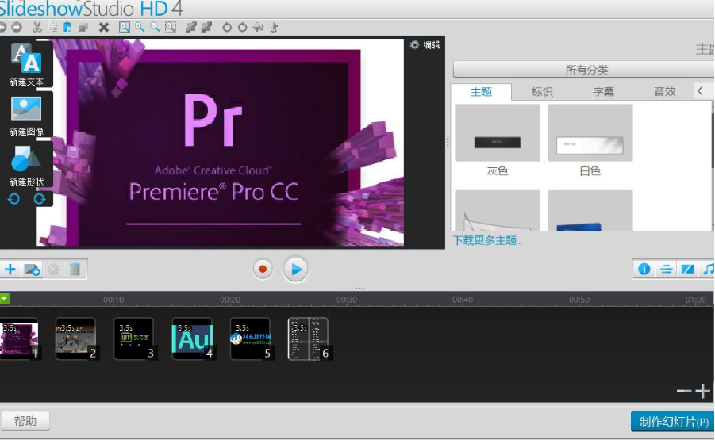Switch to the 音效 tab

coord(664,92)
